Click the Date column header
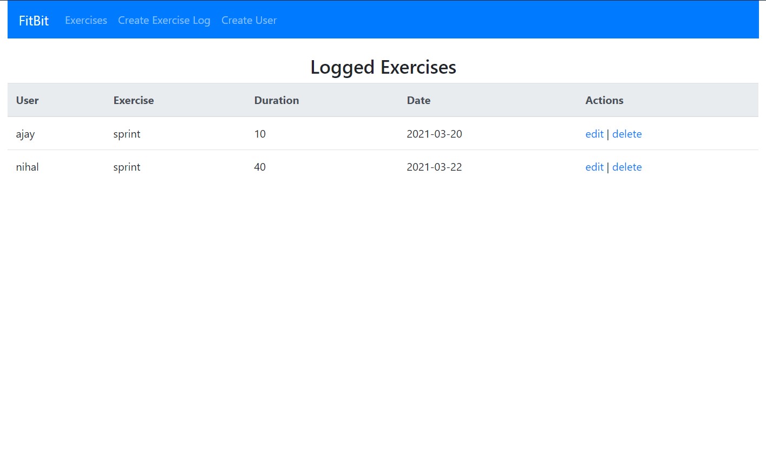 click(418, 100)
